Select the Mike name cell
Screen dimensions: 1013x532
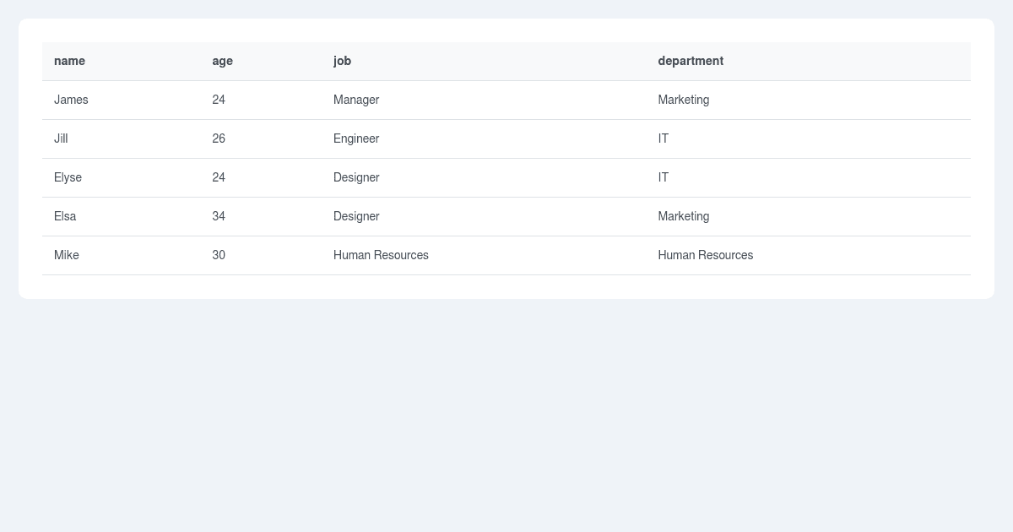[x=121, y=255]
